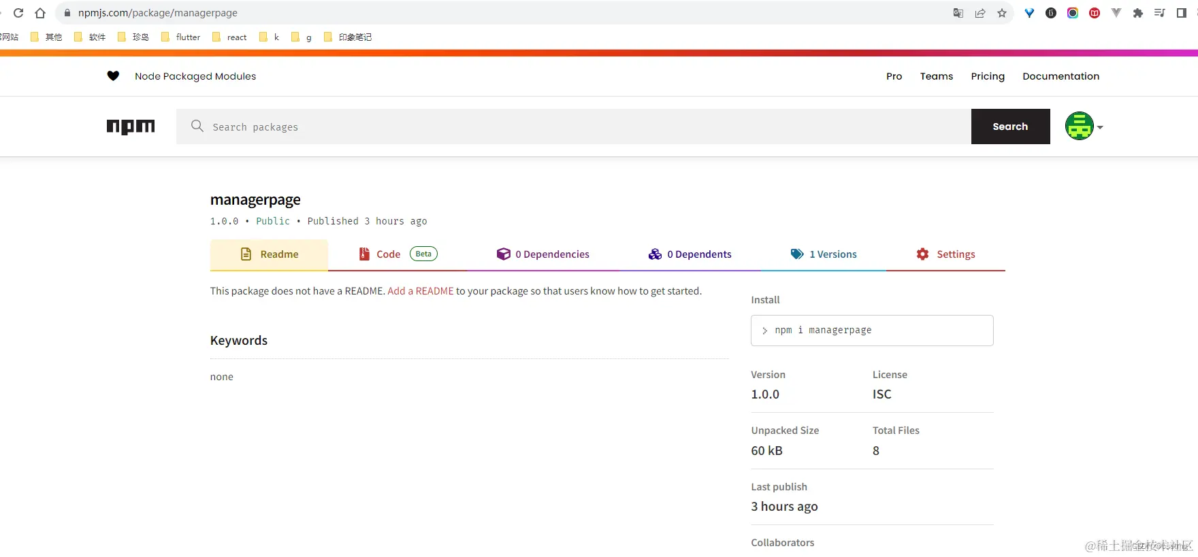Toggle the browser side panel icon
The width and height of the screenshot is (1198, 557).
coord(1182,13)
